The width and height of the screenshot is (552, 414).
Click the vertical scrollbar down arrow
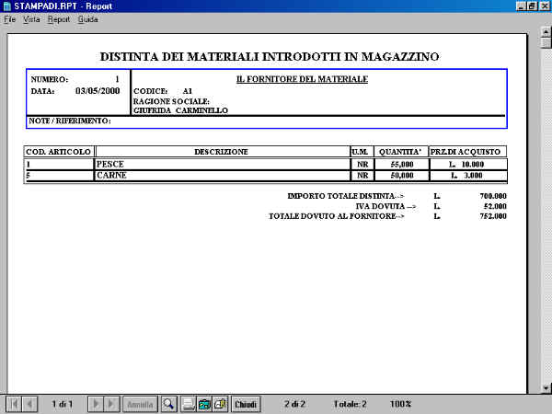(x=545, y=389)
